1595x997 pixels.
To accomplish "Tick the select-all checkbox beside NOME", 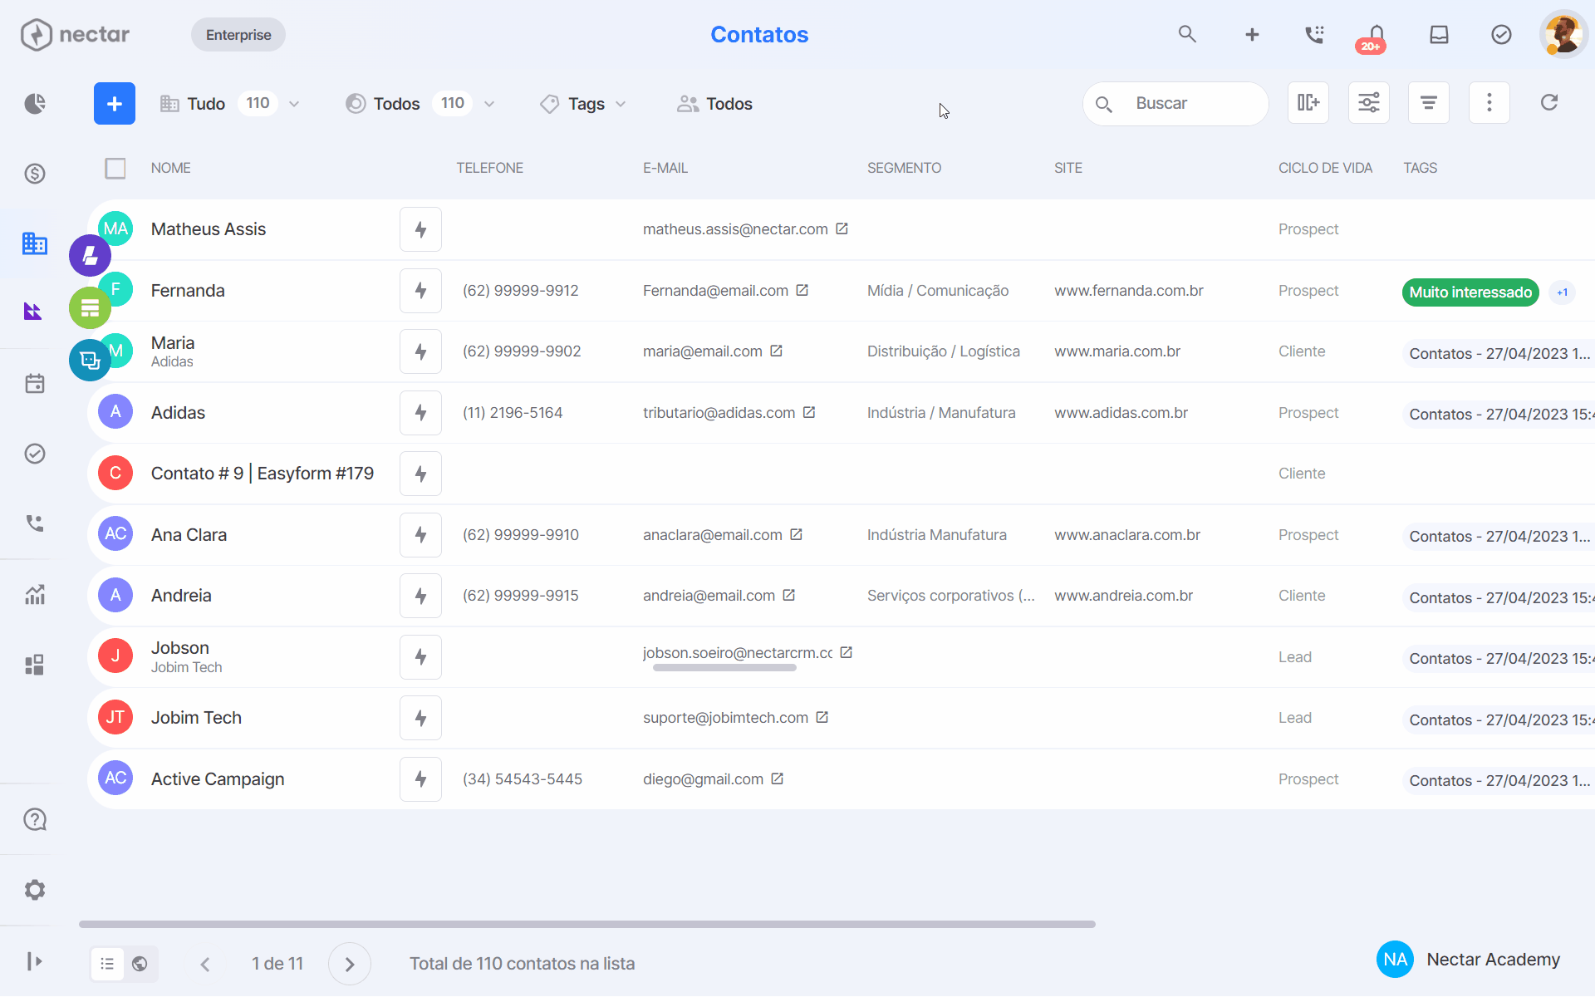I will coord(115,169).
